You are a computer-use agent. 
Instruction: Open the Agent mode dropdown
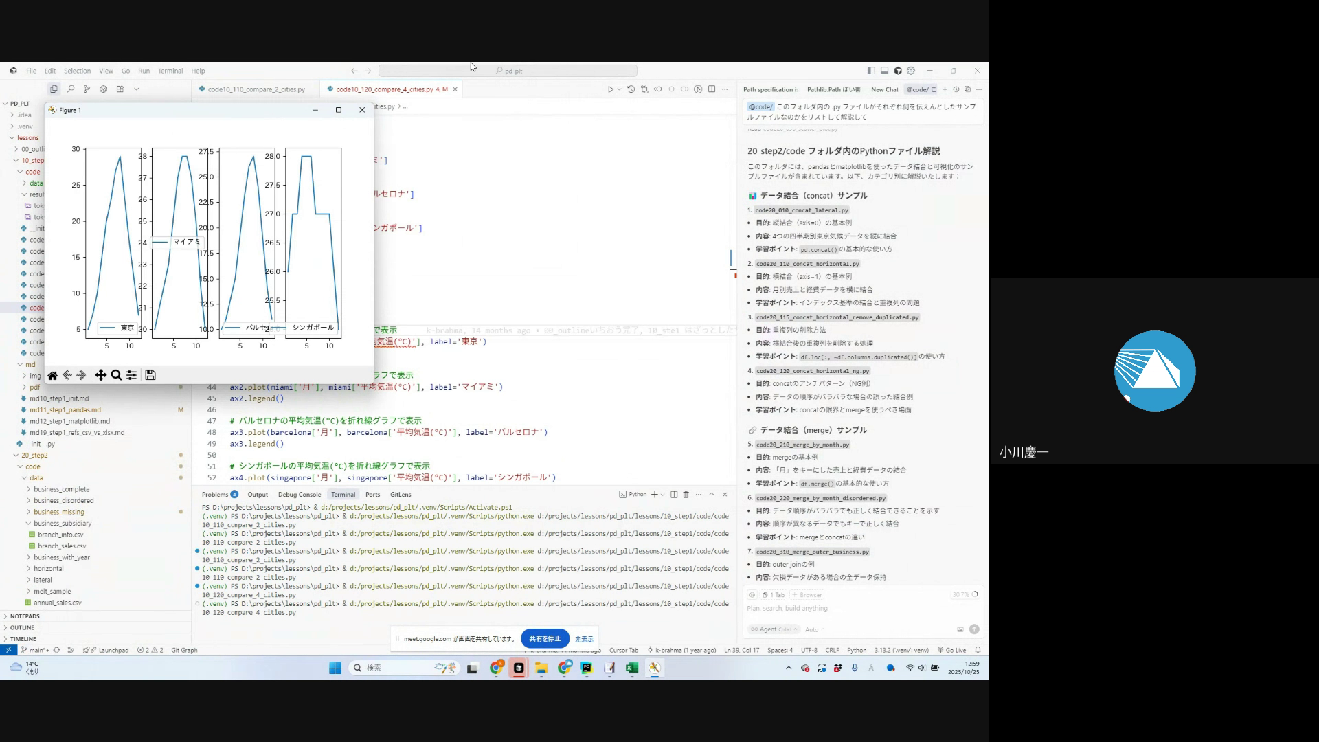774,629
